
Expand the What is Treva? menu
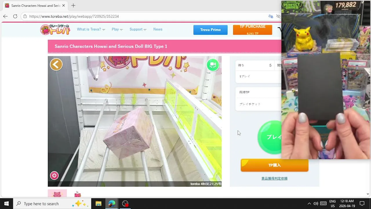click(x=91, y=29)
